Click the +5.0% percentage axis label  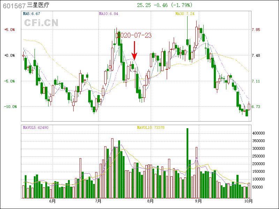(x=9, y=30)
